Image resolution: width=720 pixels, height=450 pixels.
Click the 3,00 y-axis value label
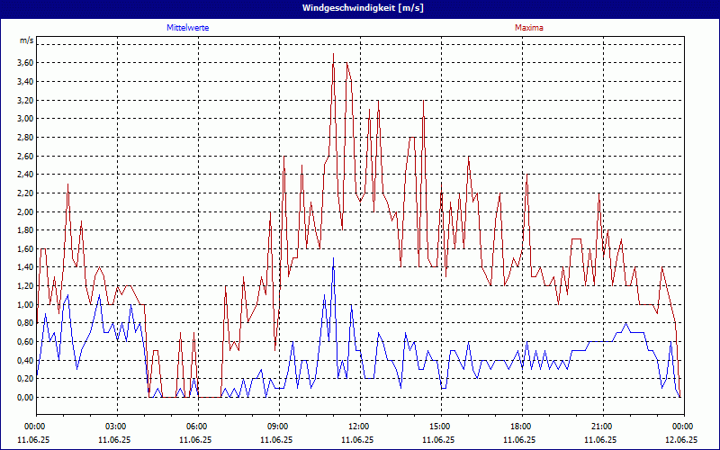point(24,118)
